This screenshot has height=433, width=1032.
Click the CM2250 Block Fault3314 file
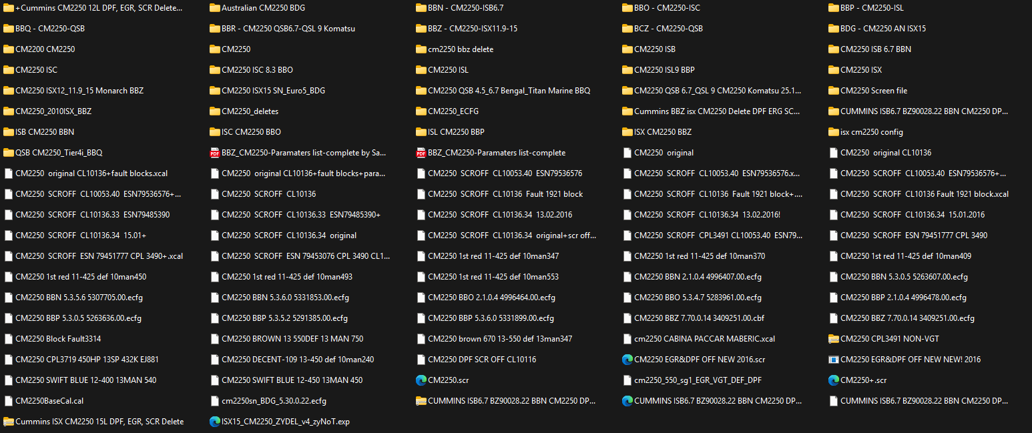58,339
